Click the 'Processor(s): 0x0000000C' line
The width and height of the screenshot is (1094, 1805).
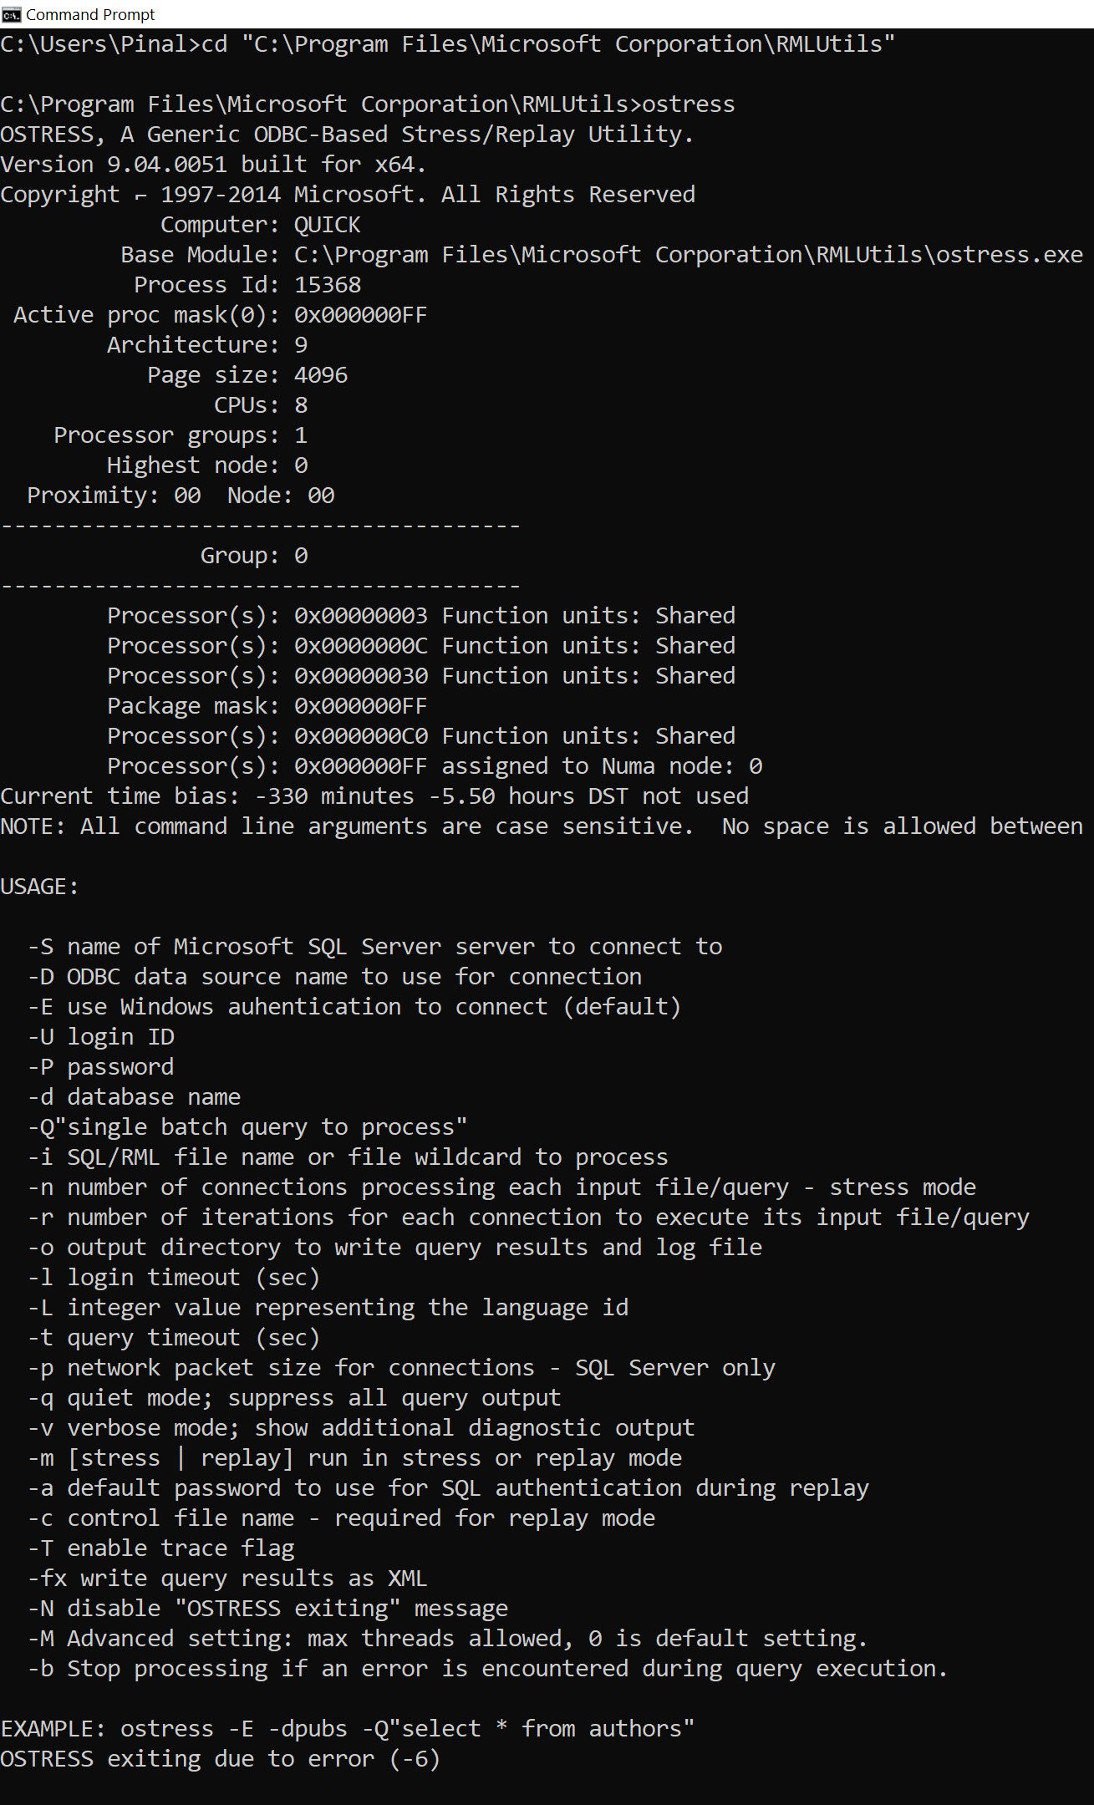pyautogui.click(x=421, y=646)
